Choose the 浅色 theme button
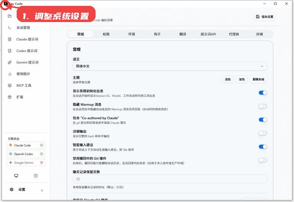294x202 pixels. (228, 79)
